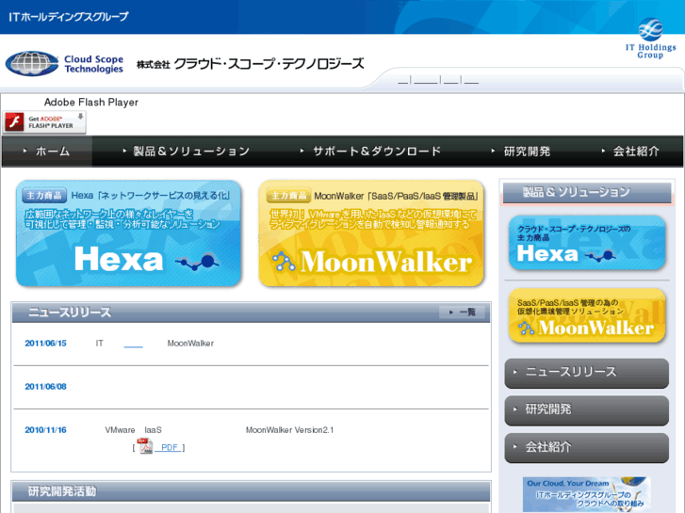Open the 製品＆ソリューション navigation menu
The width and height of the screenshot is (685, 513).
click(187, 151)
